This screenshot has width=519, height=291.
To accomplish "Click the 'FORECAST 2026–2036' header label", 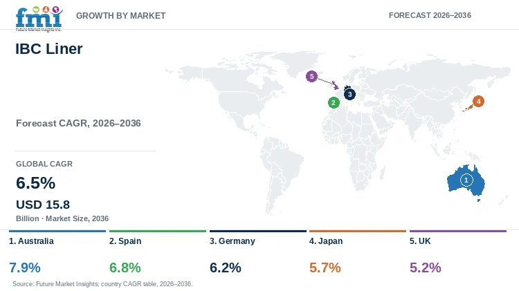I will click(430, 15).
